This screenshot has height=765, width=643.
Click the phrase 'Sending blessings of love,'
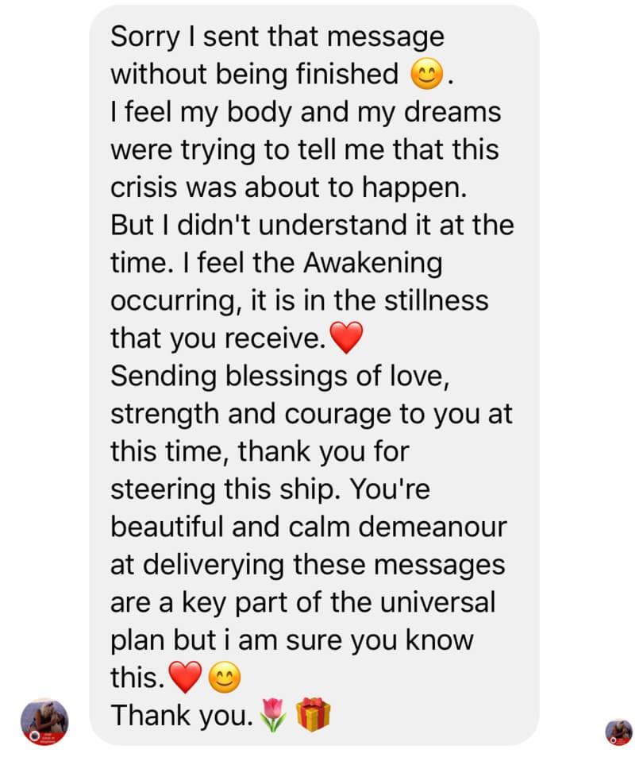coord(279,377)
